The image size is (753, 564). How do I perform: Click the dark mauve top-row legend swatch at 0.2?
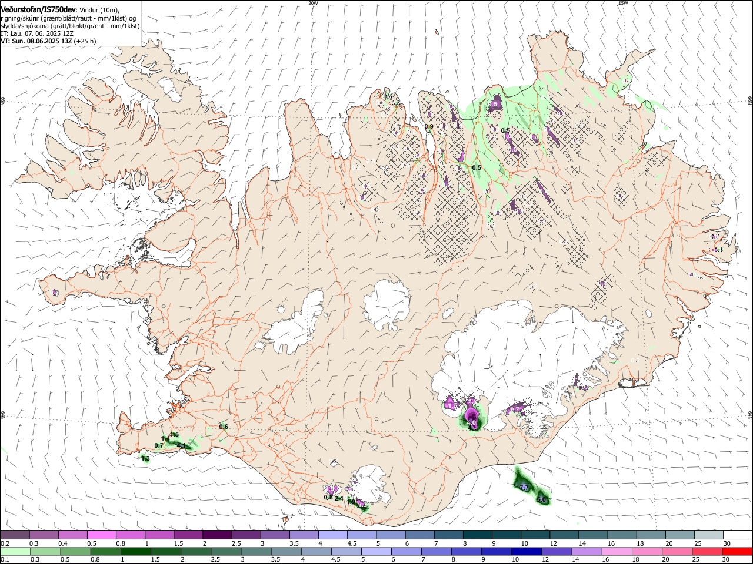15,535
